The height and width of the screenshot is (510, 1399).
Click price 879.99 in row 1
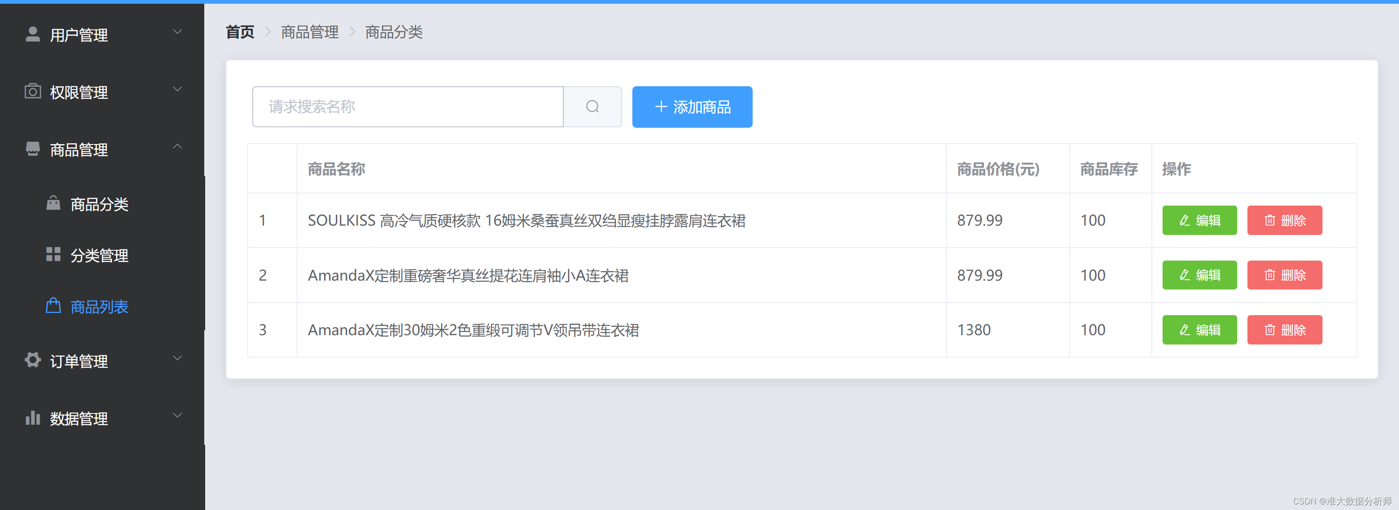pyautogui.click(x=979, y=220)
